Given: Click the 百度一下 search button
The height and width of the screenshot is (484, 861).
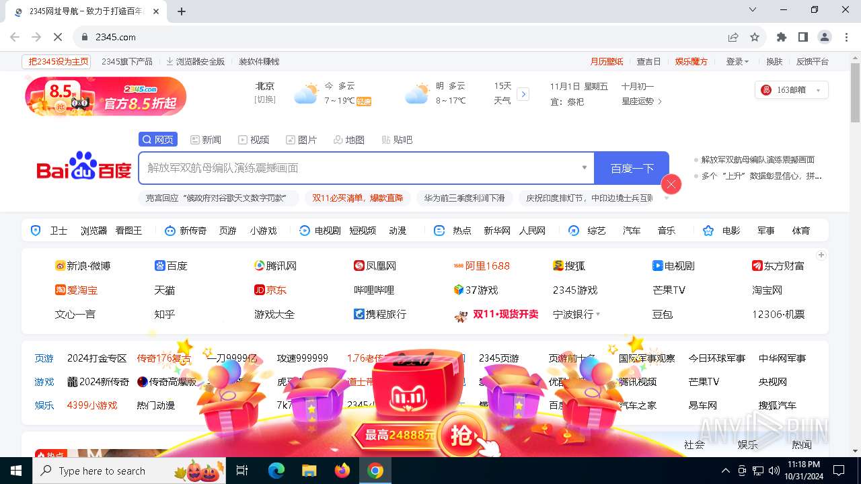Looking at the screenshot, I should (632, 168).
